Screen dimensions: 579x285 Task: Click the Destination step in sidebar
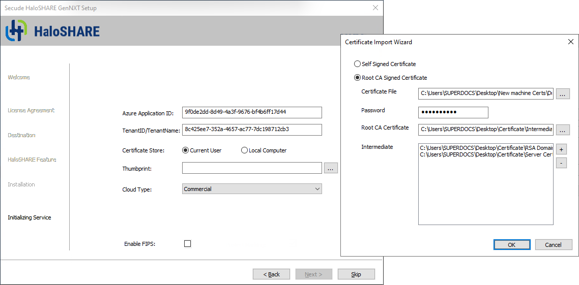point(21,135)
